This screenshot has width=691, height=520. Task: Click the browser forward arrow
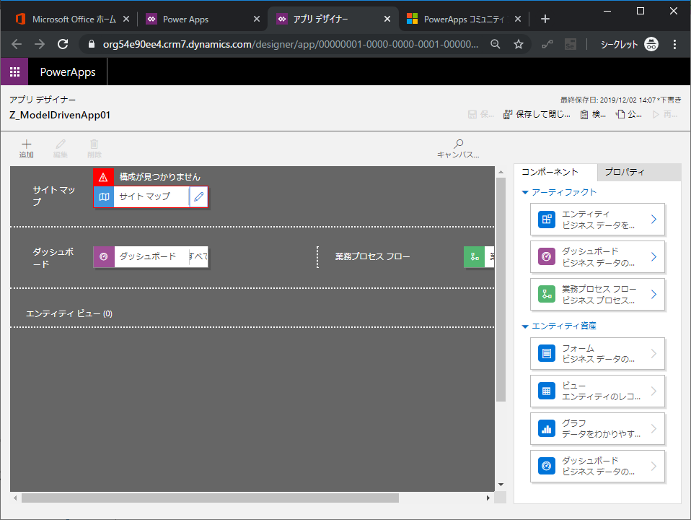[x=40, y=44]
